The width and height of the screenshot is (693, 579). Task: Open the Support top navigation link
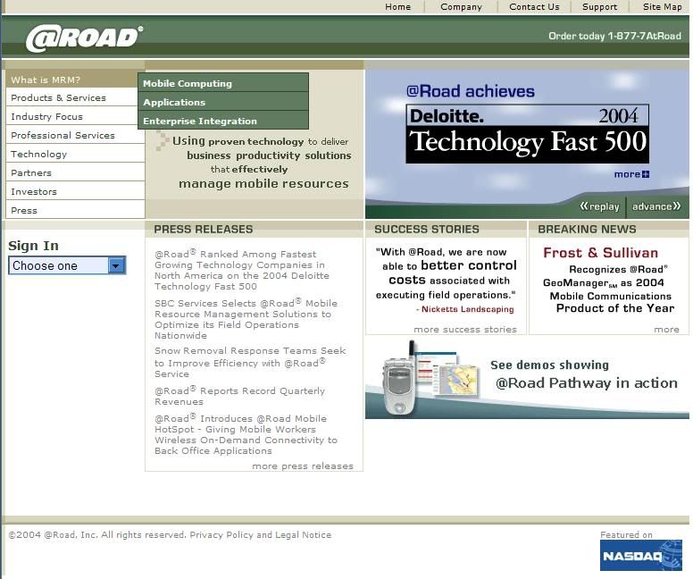(x=599, y=6)
